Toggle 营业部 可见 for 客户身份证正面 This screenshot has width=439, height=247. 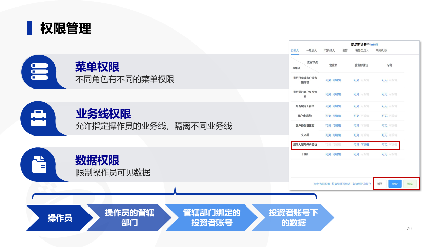[x=328, y=125]
